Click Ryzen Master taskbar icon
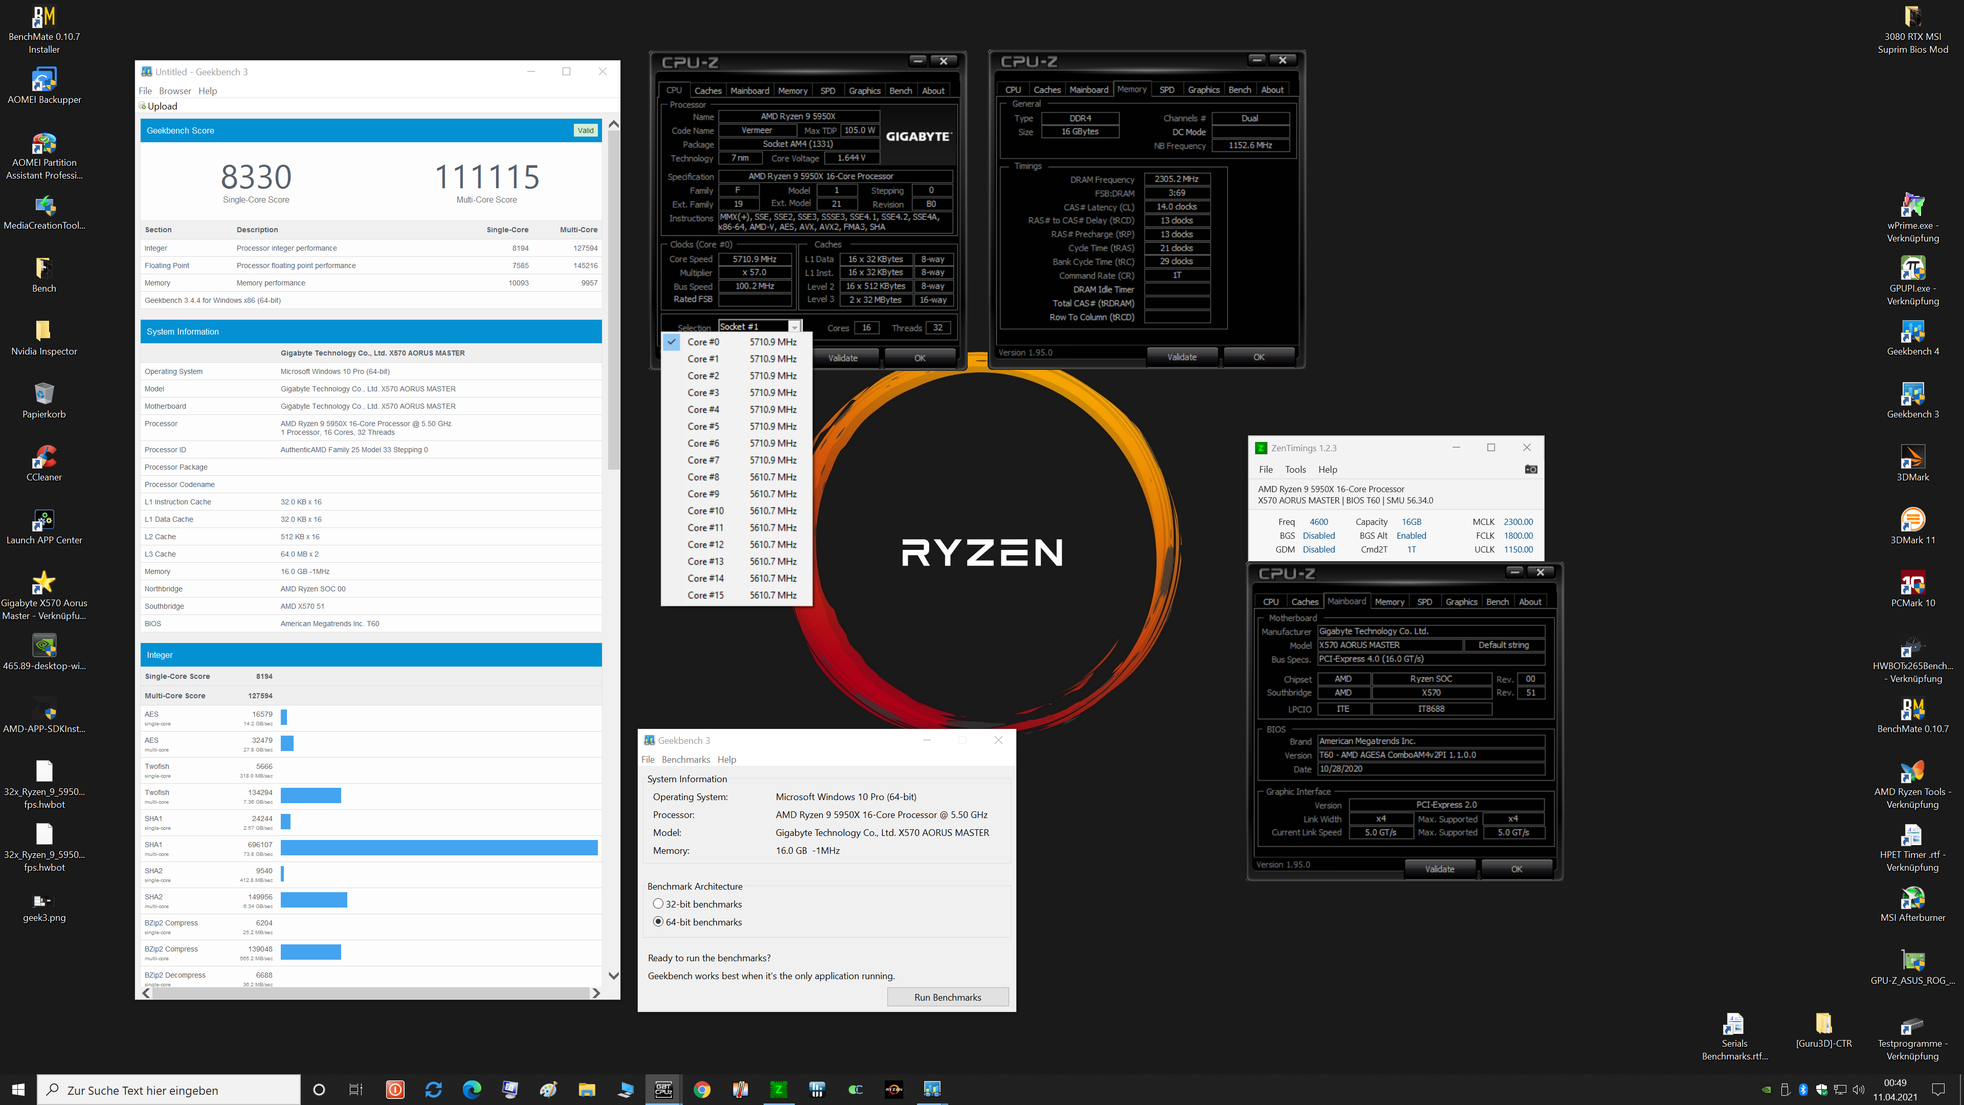Screen dimensions: 1964x1105 [x=894, y=1089]
